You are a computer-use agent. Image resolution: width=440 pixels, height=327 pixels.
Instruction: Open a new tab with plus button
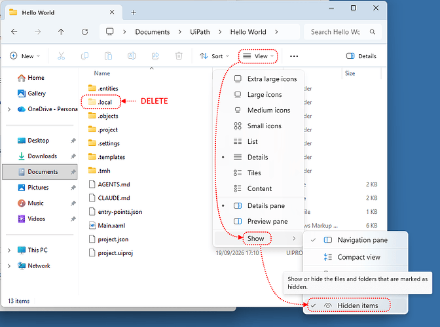click(x=134, y=12)
